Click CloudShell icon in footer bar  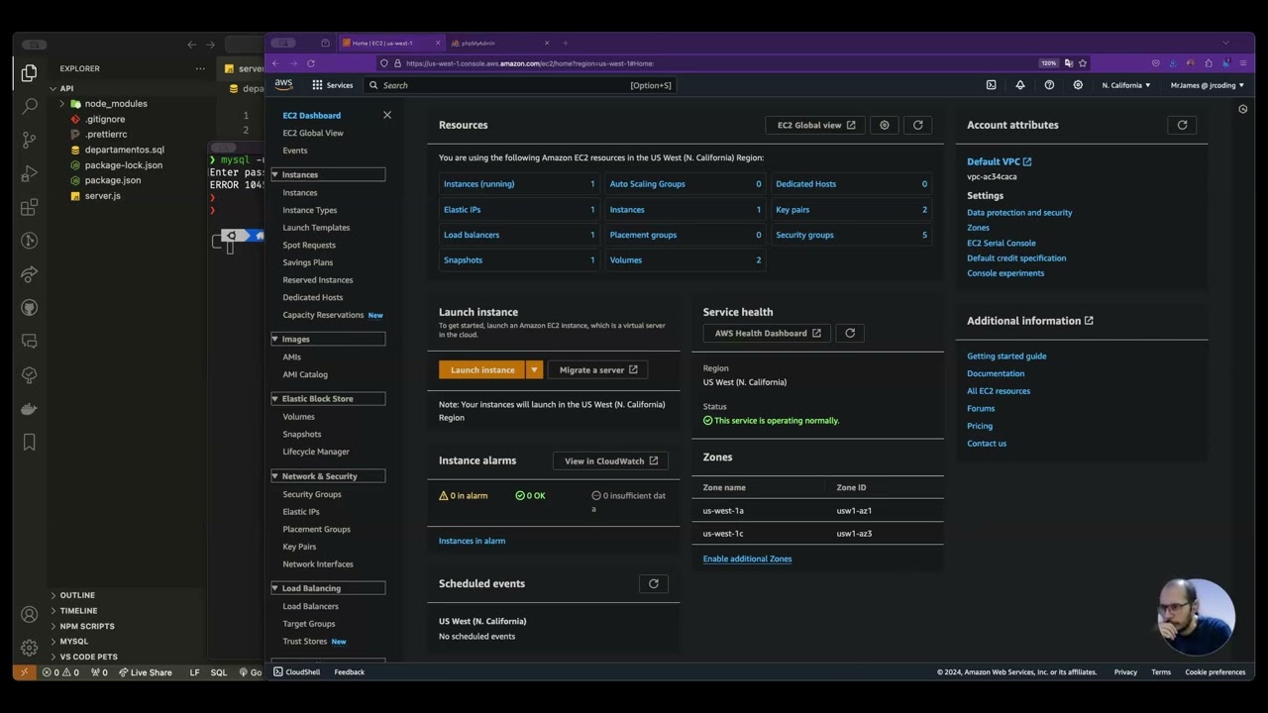pyautogui.click(x=278, y=671)
